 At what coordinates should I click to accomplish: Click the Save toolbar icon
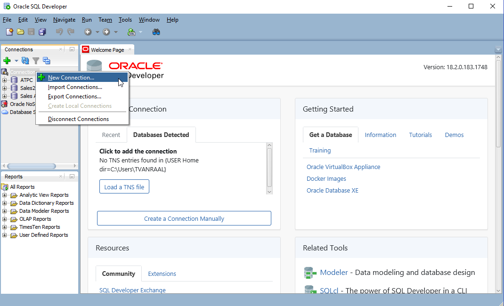[31, 32]
